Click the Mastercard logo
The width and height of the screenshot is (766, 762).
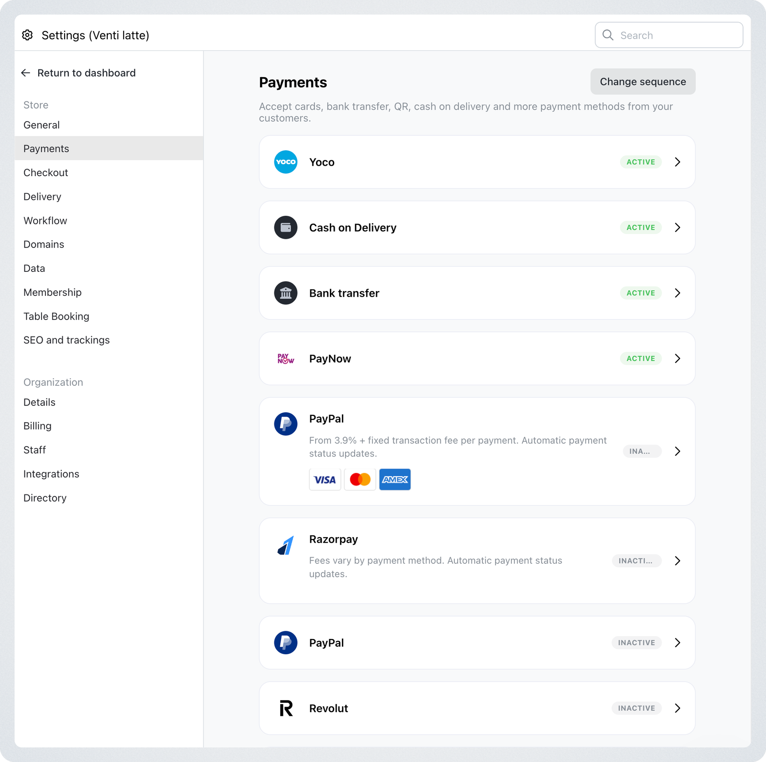360,480
